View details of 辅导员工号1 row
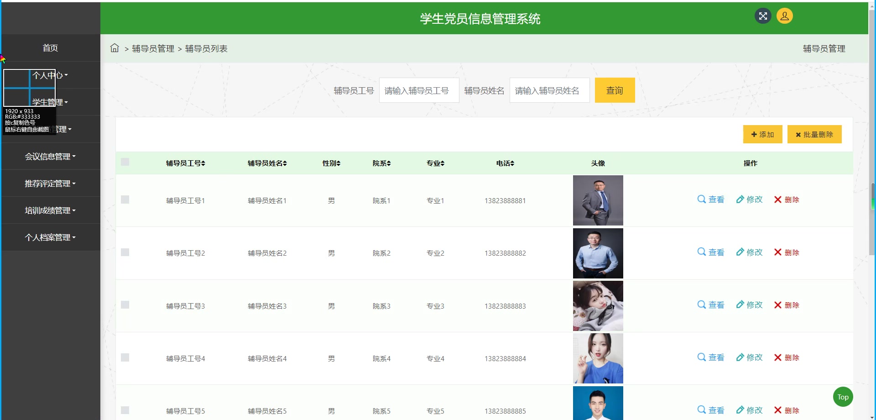 [711, 199]
